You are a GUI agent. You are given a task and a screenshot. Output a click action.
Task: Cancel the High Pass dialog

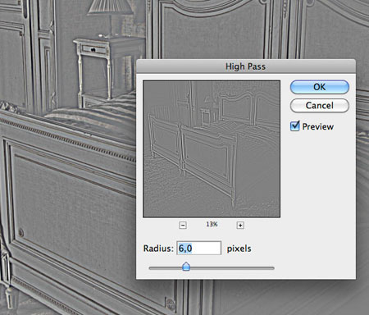point(320,106)
